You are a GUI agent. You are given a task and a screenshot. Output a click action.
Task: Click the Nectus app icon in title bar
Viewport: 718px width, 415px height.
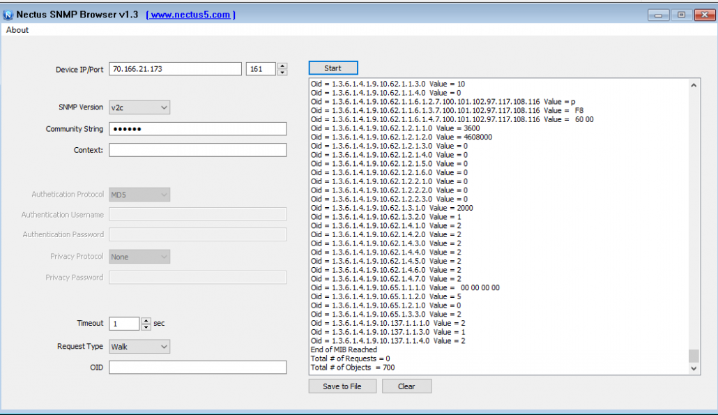[x=8, y=15]
